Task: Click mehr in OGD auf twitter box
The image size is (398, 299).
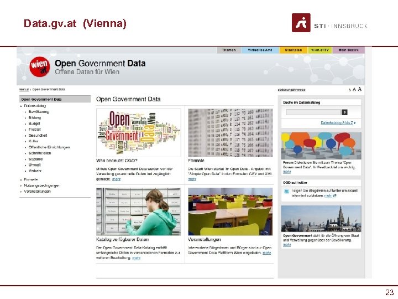Action: (328, 195)
